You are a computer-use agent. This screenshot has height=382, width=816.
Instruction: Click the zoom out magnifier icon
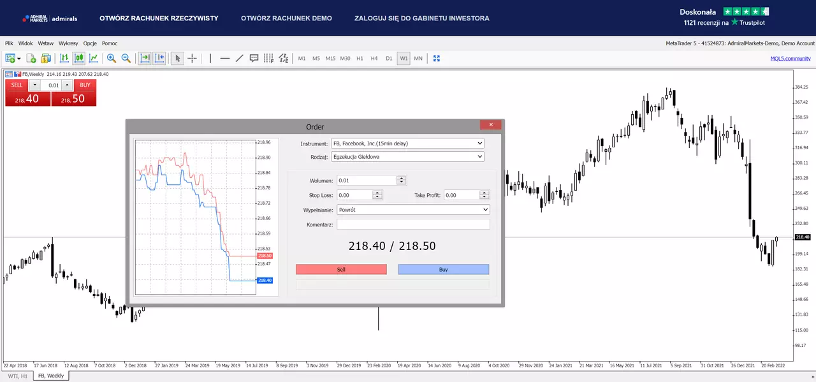tap(126, 58)
